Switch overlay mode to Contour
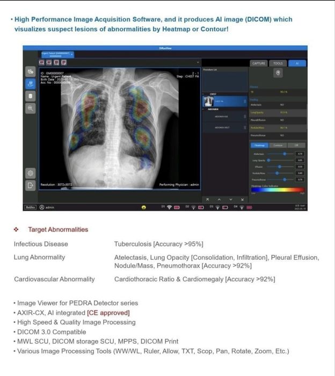The height and width of the screenshot is (376, 335). 278,146
